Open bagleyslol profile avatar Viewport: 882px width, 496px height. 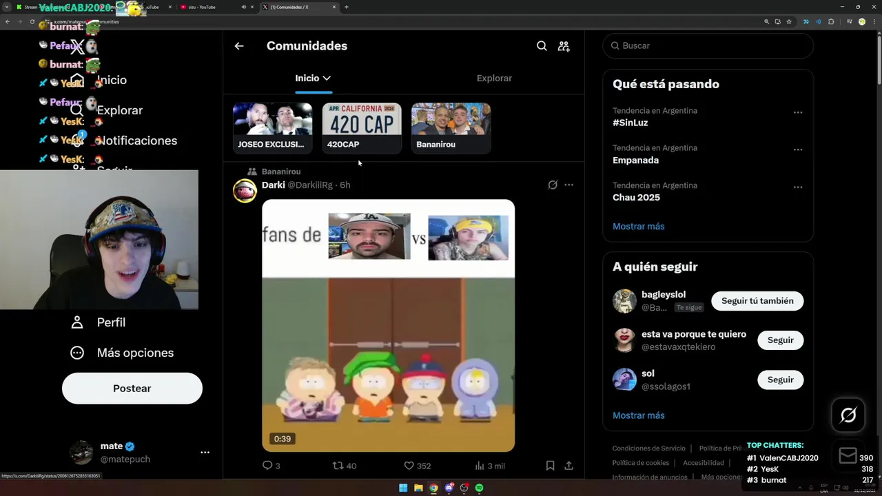624,301
